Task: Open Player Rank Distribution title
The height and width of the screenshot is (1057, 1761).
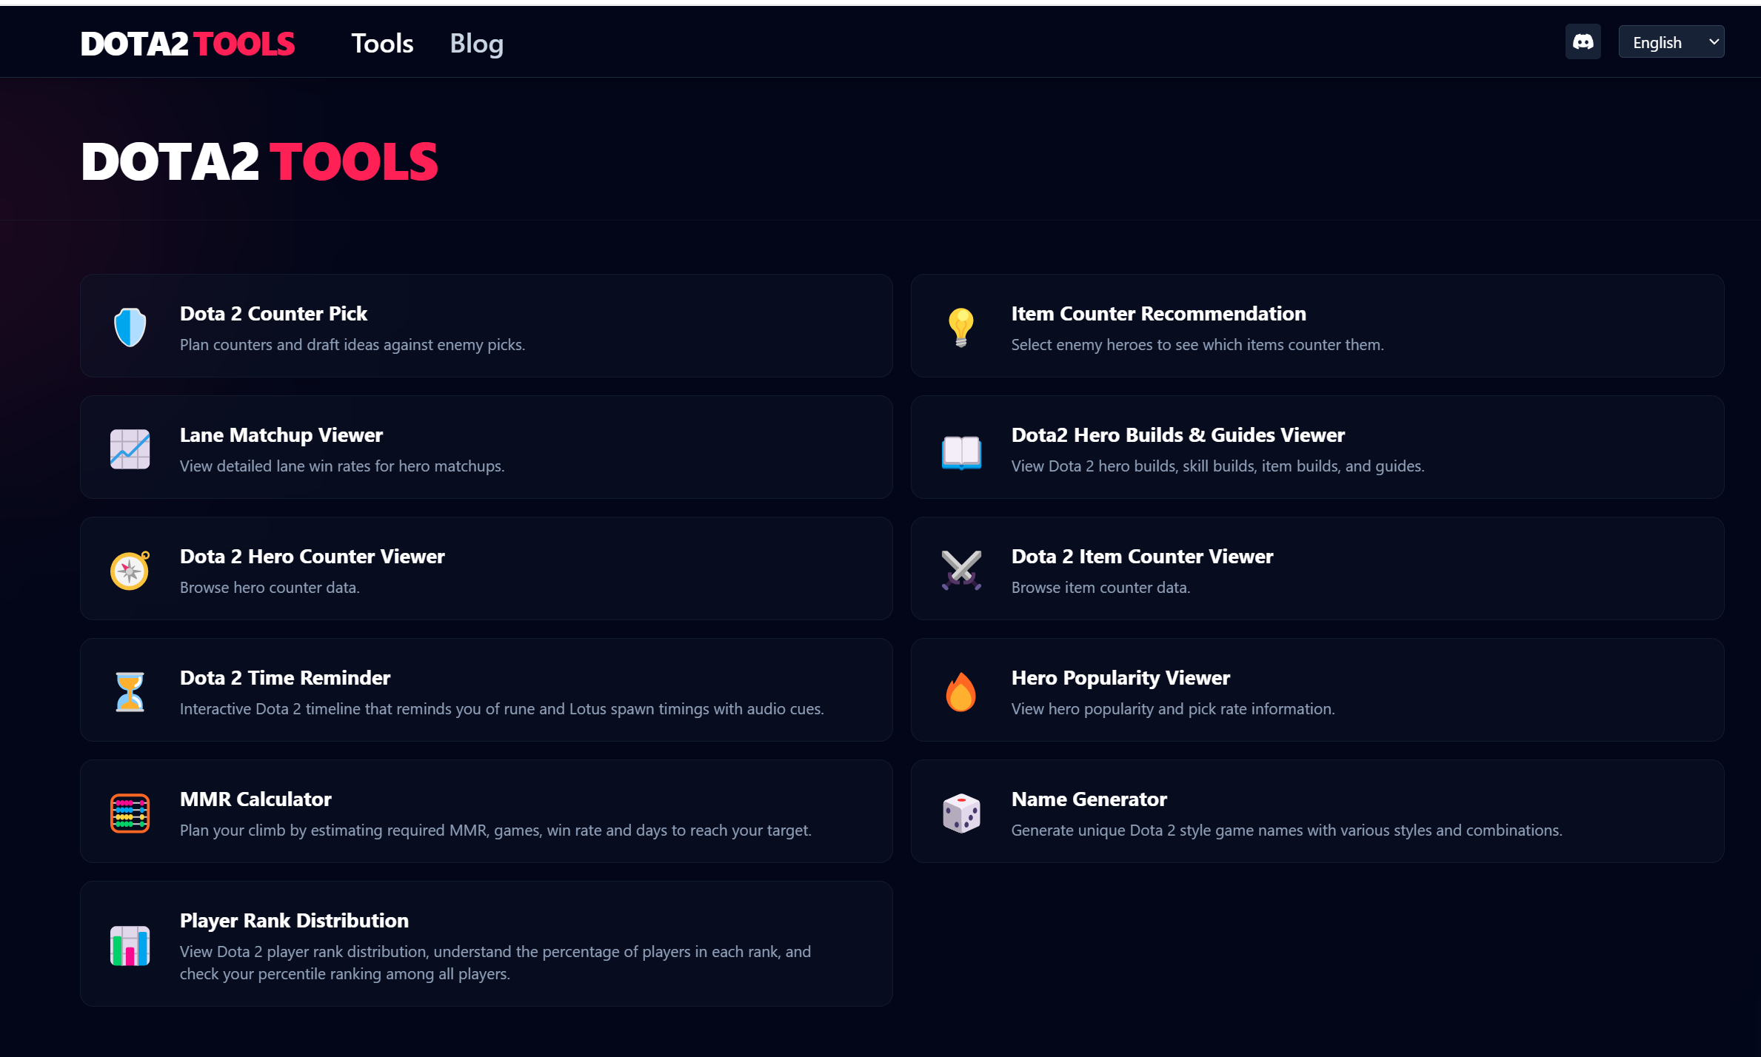Action: [294, 921]
